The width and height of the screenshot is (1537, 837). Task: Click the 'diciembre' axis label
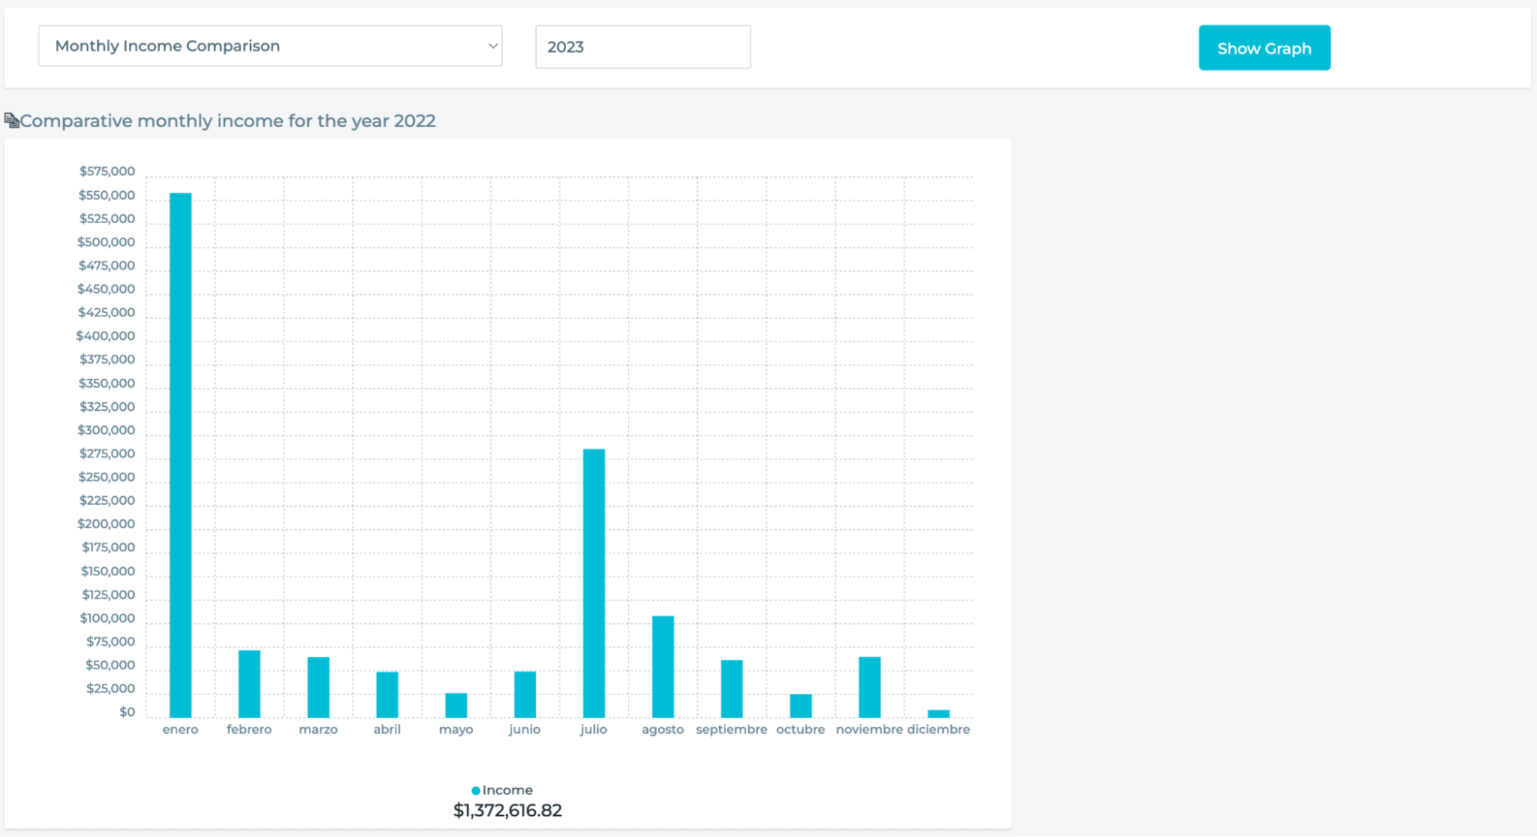(x=939, y=729)
